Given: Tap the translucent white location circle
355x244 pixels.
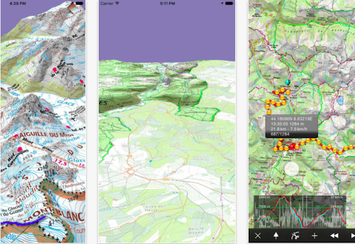Looking at the screenshot, I should pos(292,170).
